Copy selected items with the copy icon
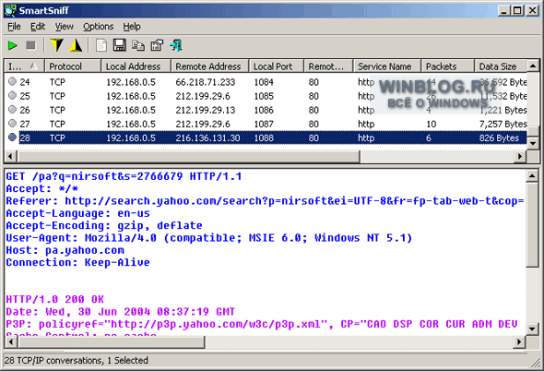Viewport: 544px width, 371px height. 138,45
